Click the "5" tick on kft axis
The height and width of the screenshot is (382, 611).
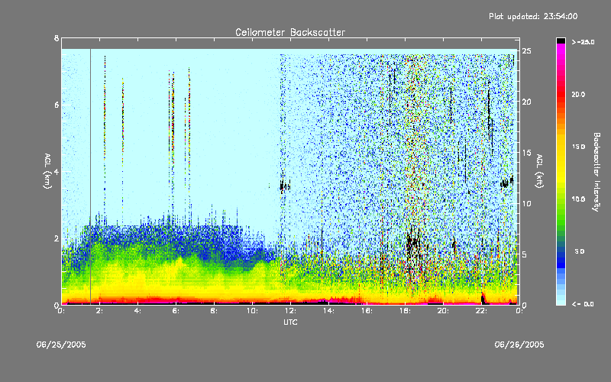click(525, 254)
